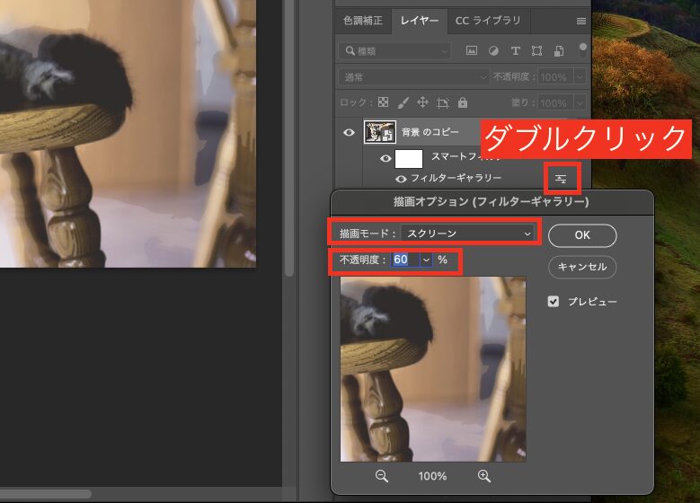The width and height of the screenshot is (700, 503).
Task: Click the lock all padlock icon
Action: (462, 102)
